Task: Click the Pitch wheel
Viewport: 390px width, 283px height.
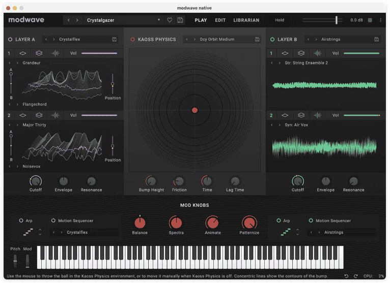Action: click(15, 261)
